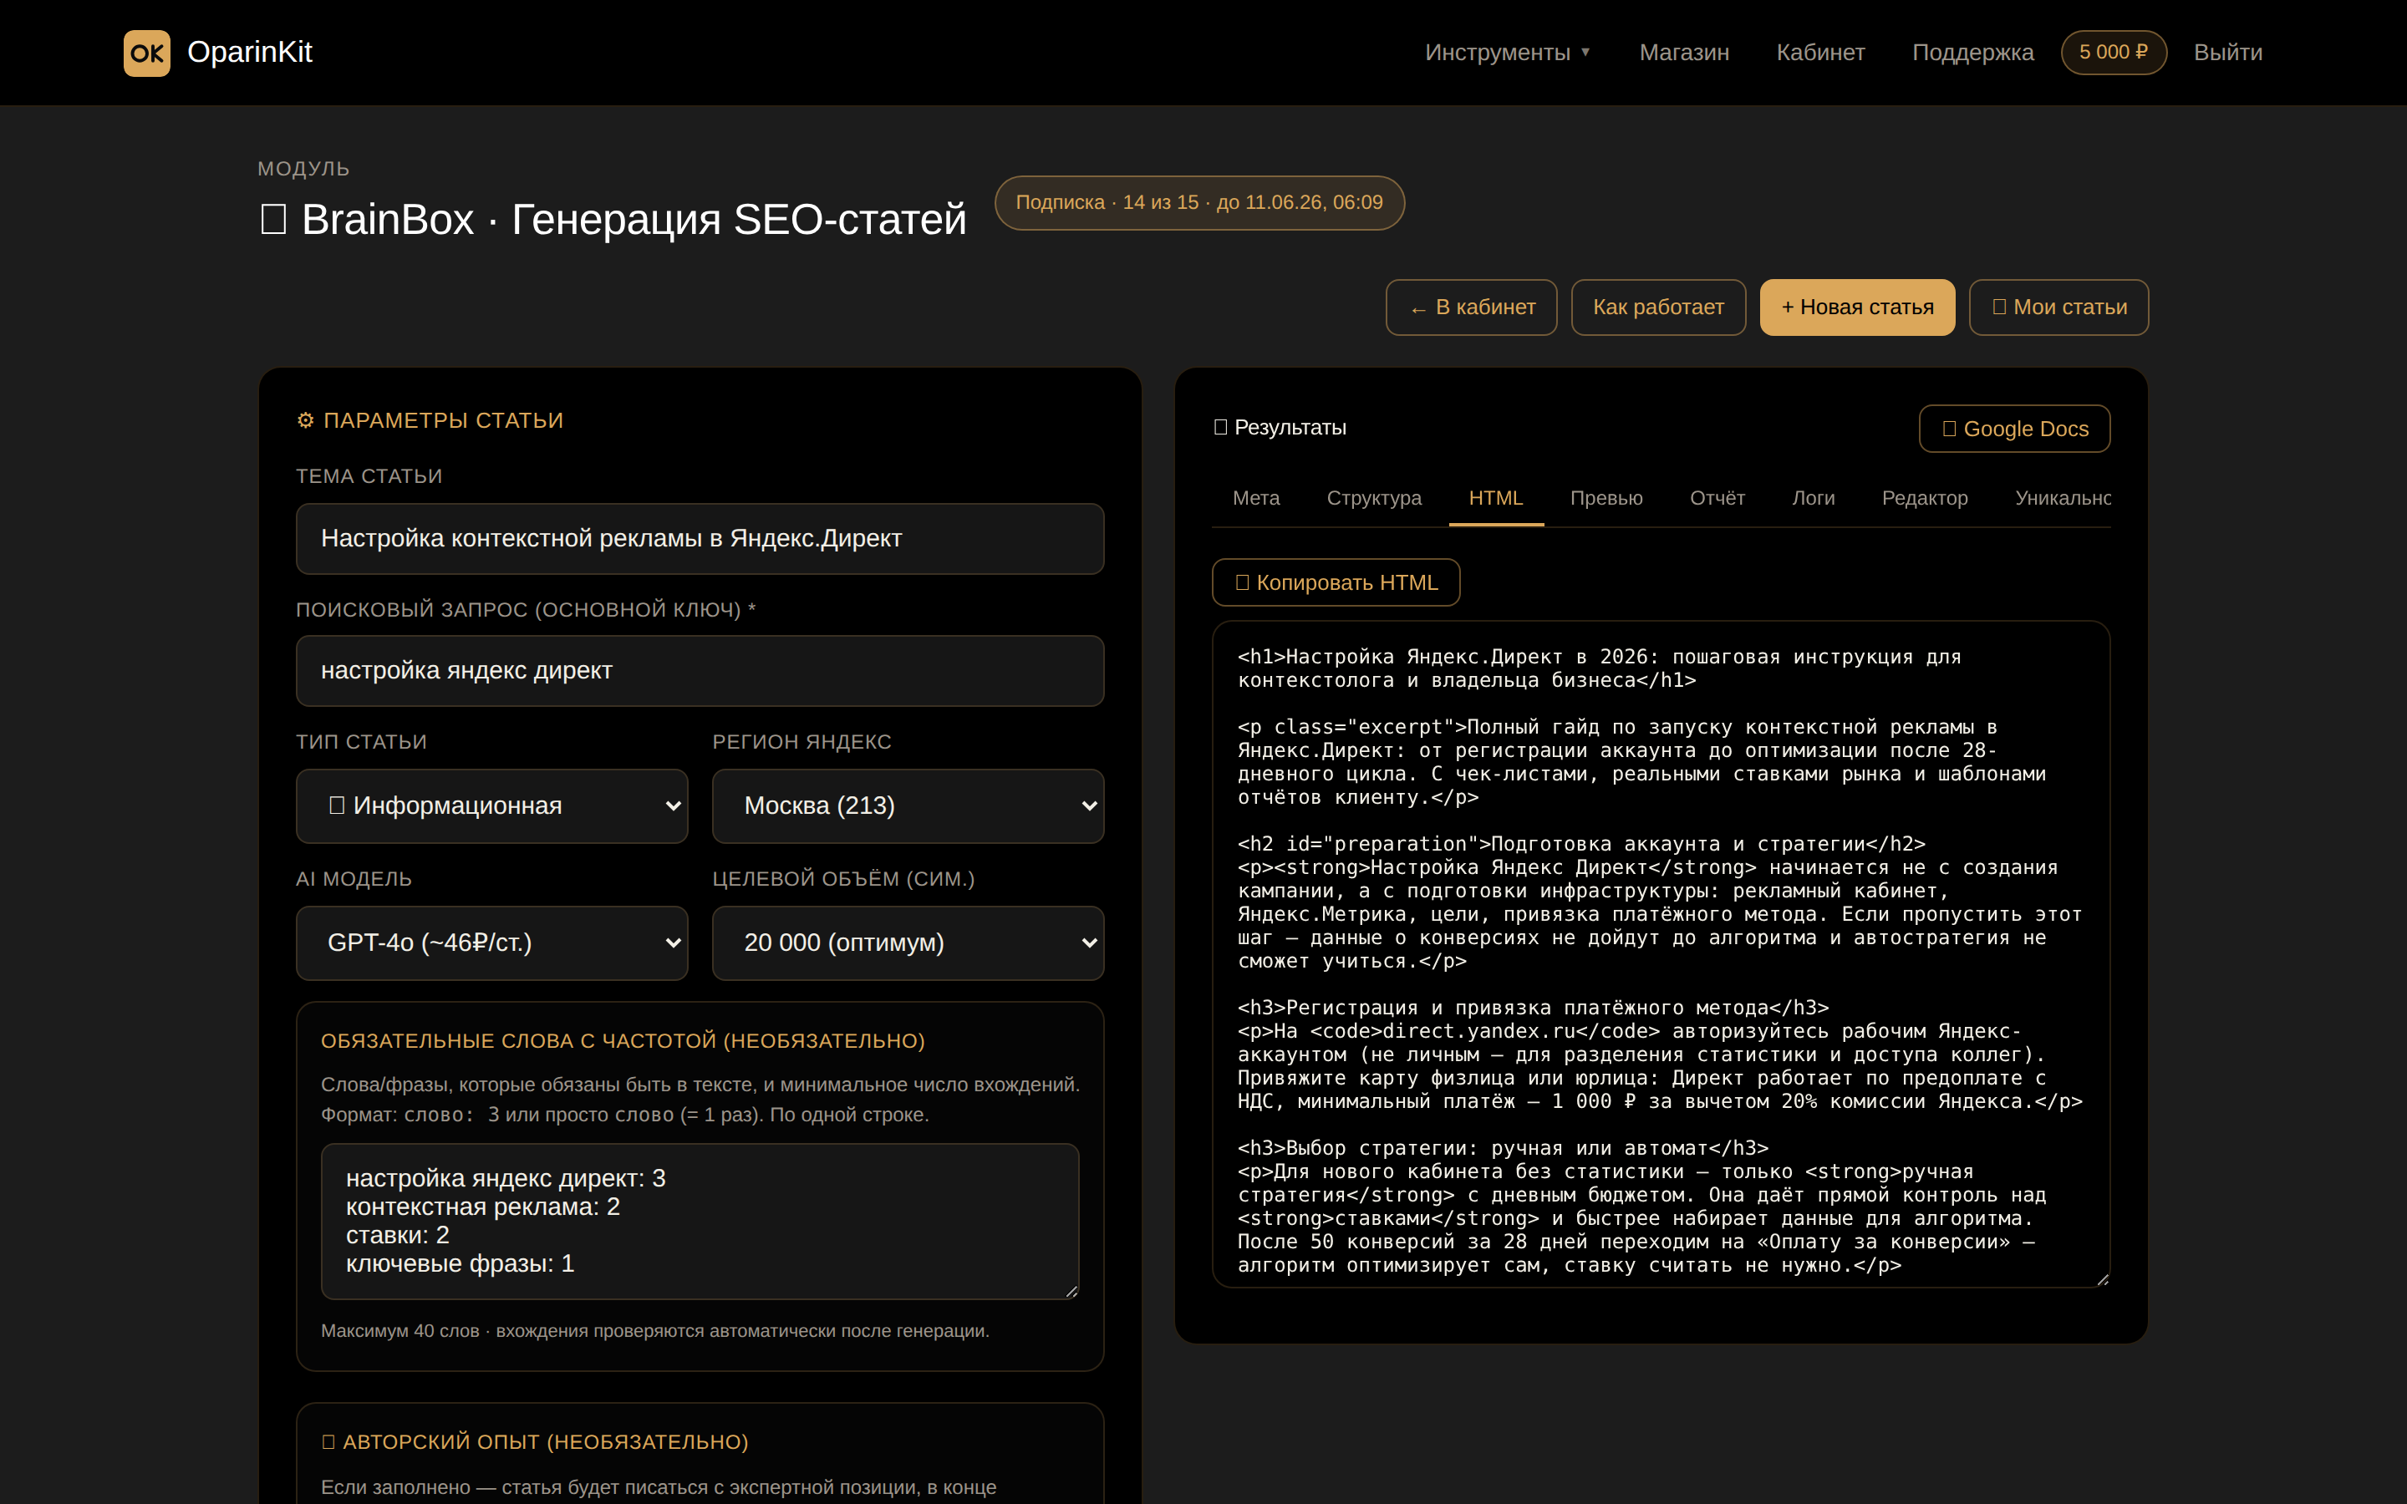This screenshot has width=2407, height=1504.
Task: Click the generated HTML code area
Action: coord(1661,955)
